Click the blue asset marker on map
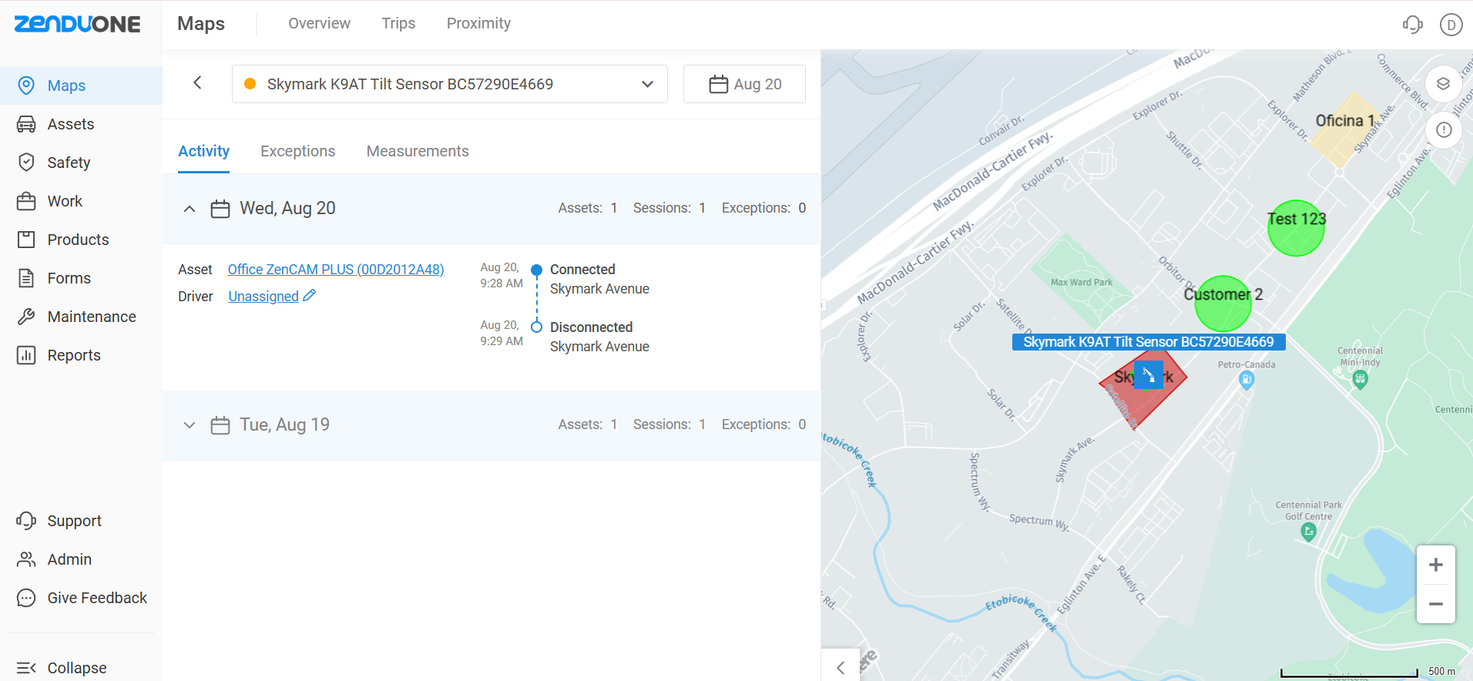The image size is (1473, 681). pyautogui.click(x=1148, y=375)
